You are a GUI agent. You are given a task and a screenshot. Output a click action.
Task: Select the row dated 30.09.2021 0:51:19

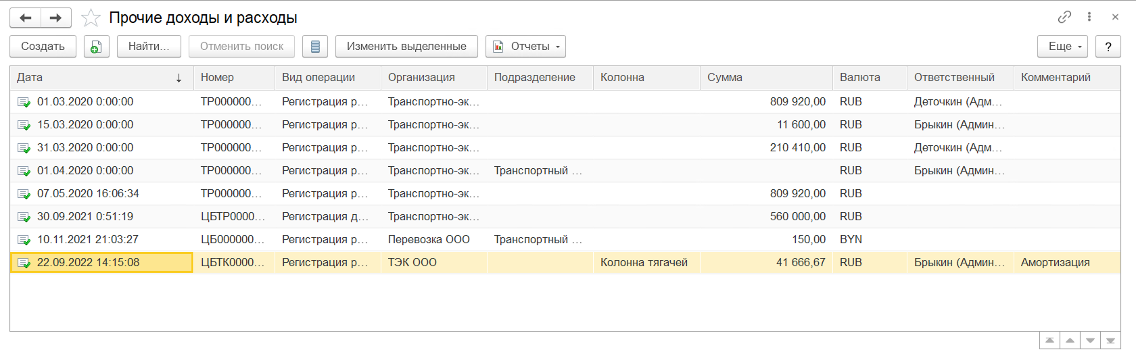point(565,217)
